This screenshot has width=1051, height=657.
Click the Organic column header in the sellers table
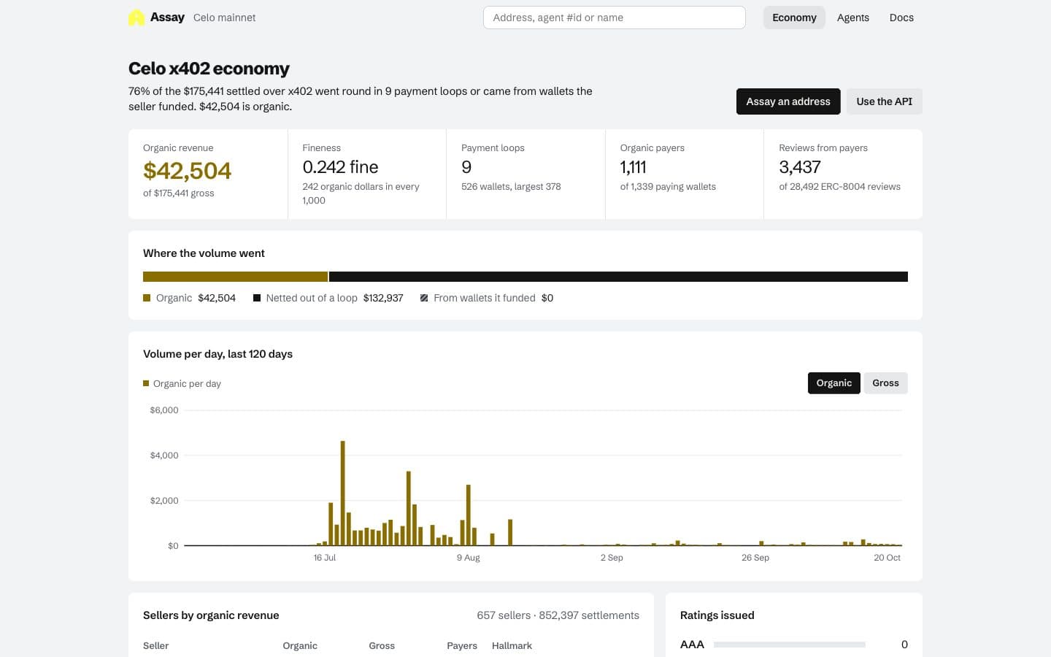click(x=300, y=646)
